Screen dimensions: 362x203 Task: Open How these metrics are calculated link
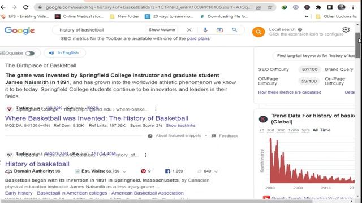290,92
